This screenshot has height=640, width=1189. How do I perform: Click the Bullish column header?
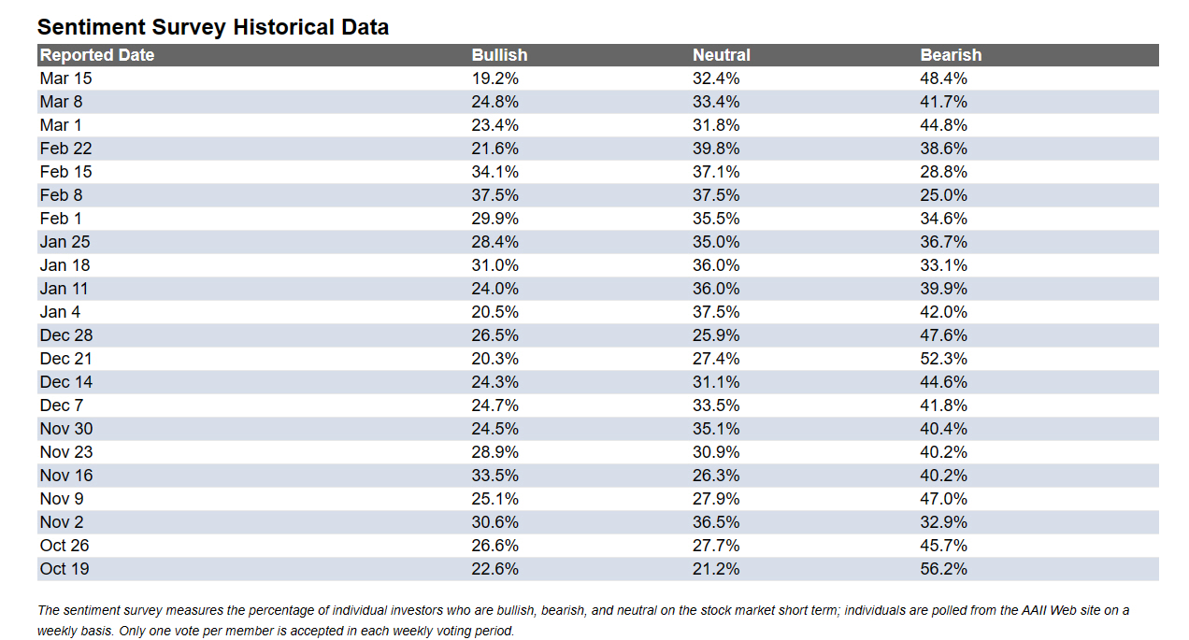(x=499, y=55)
